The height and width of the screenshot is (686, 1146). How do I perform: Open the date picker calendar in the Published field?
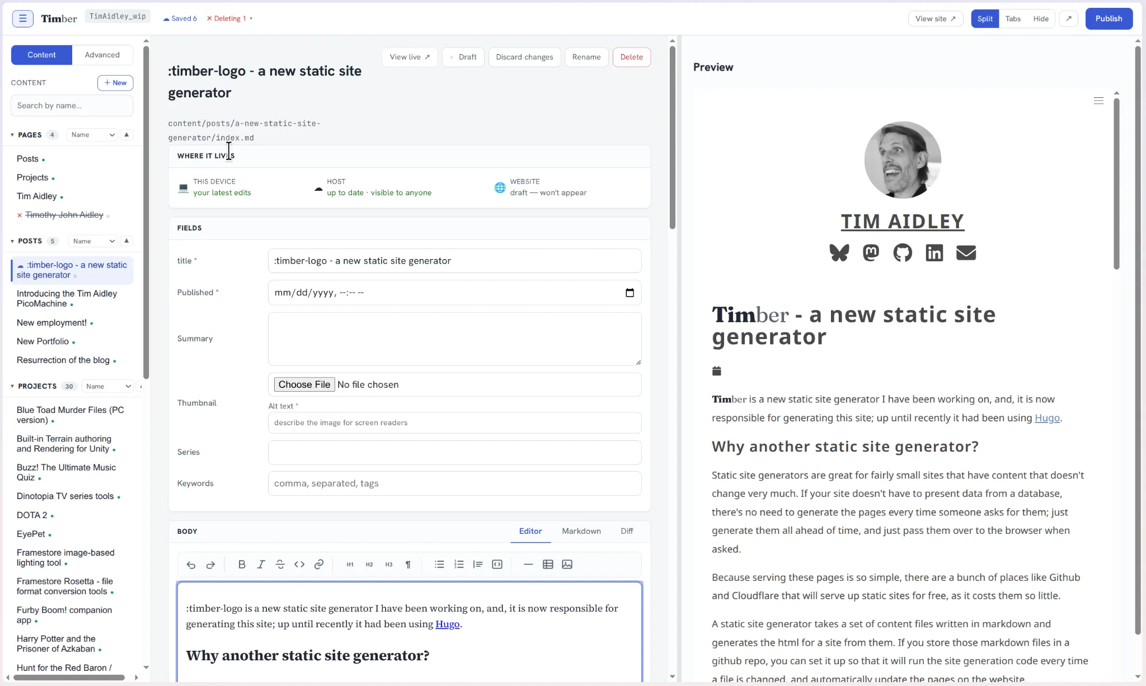(630, 293)
